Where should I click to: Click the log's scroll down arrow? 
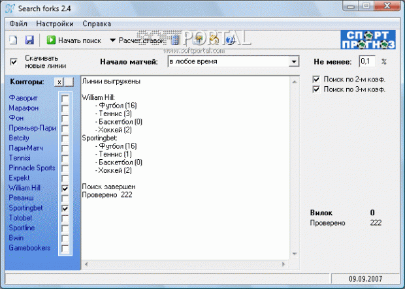pyautogui.click(x=294, y=254)
